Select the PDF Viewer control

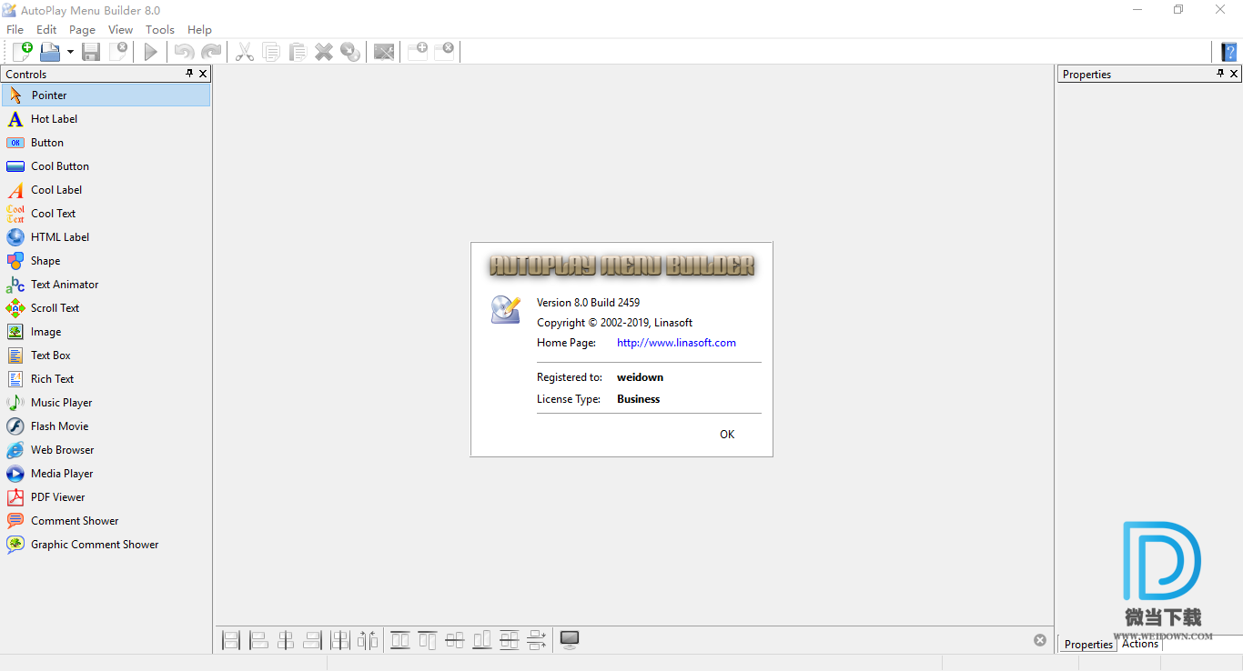pyautogui.click(x=106, y=497)
